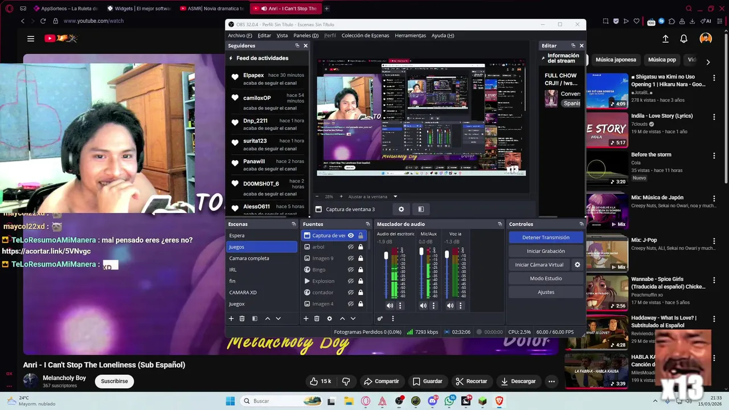The width and height of the screenshot is (729, 410).
Task: Open the Herramientas menu in OBS
Action: [x=410, y=35]
